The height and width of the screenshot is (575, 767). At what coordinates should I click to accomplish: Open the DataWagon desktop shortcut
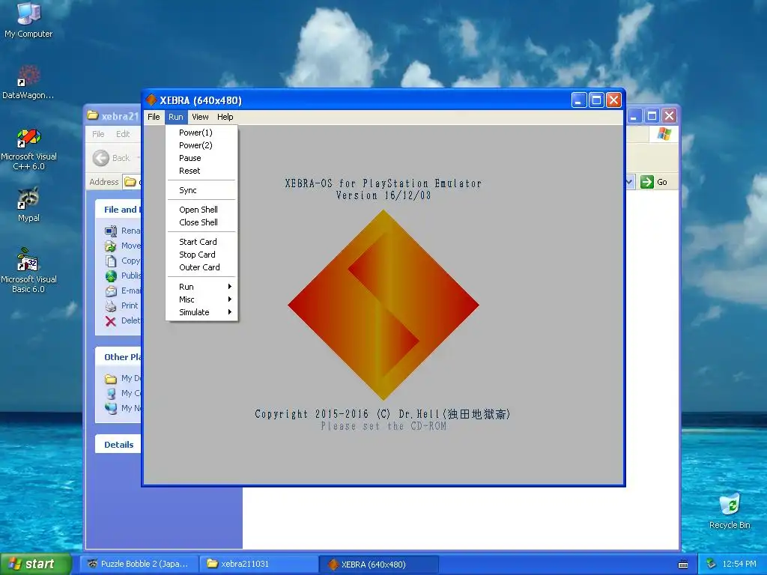pos(28,82)
